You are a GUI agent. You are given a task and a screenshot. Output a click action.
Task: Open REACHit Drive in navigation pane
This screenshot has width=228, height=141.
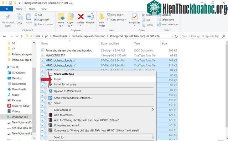(21, 106)
